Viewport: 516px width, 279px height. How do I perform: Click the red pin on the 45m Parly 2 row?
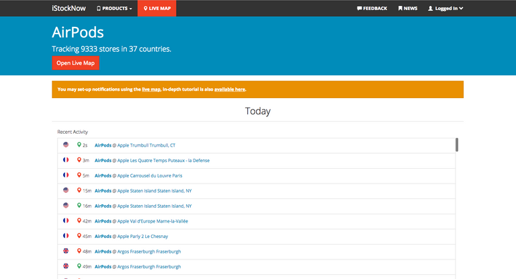tap(79, 236)
